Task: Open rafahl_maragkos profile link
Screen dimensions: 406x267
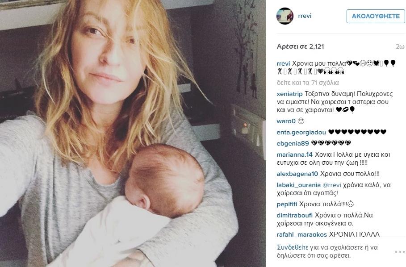Action: 301,234
